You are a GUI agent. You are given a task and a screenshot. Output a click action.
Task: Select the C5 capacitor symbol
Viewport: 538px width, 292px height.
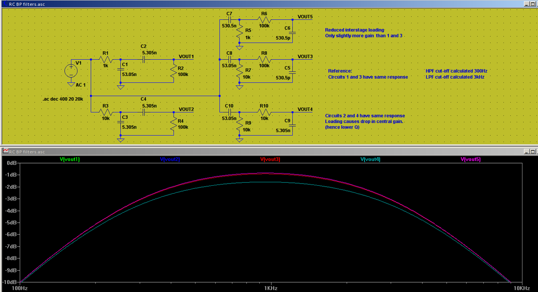coord(293,72)
